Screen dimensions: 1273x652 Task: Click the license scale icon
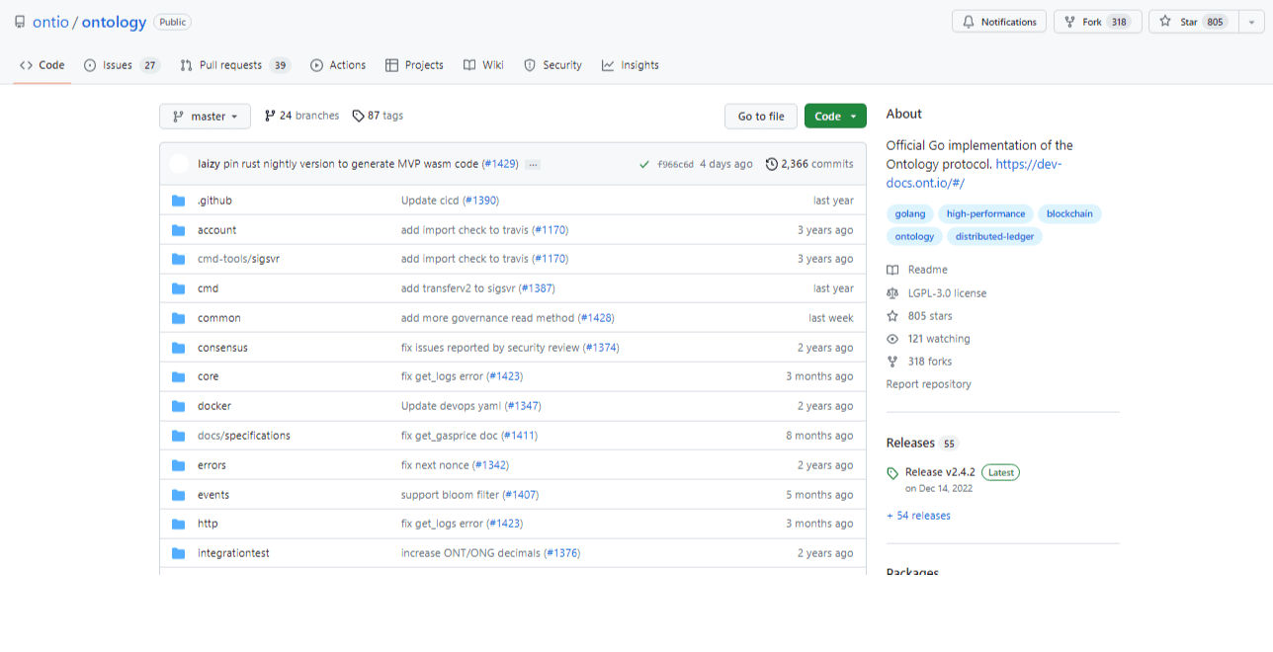892,293
